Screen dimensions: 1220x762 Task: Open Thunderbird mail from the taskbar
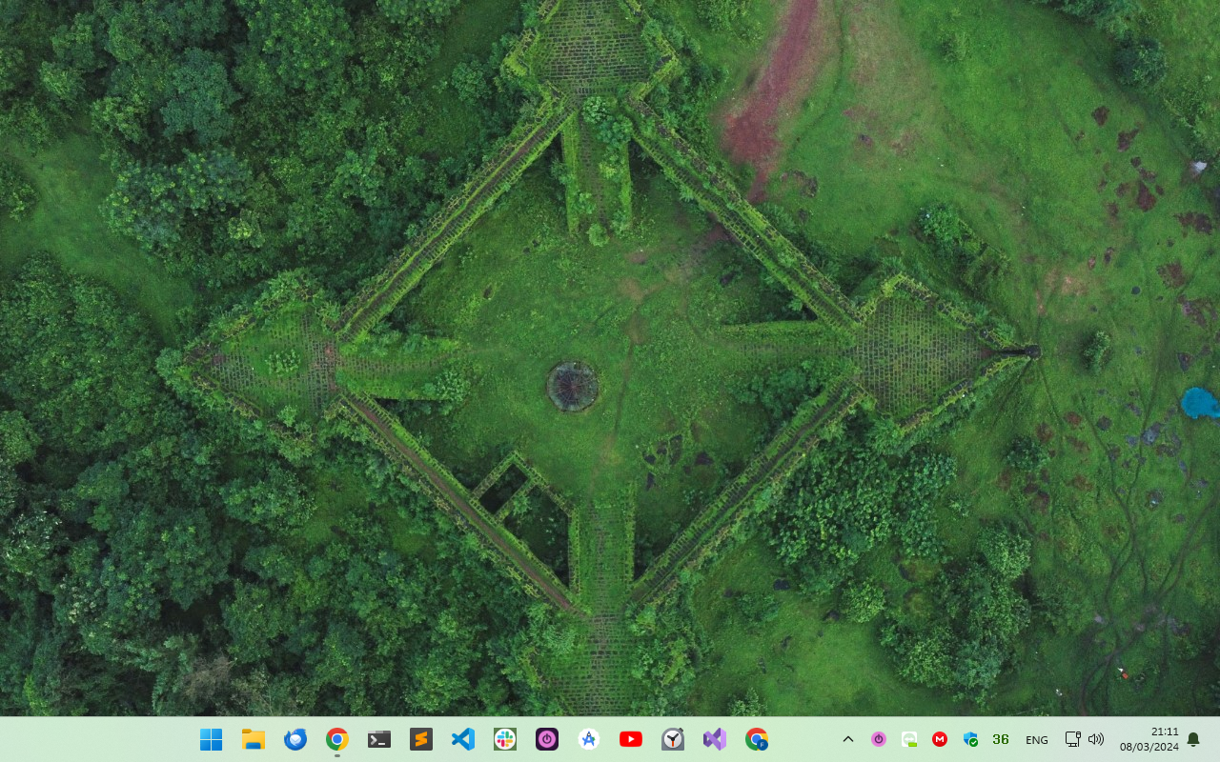[x=295, y=739]
